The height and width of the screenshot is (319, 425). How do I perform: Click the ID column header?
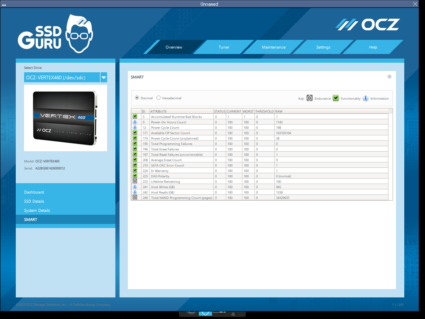click(145, 111)
